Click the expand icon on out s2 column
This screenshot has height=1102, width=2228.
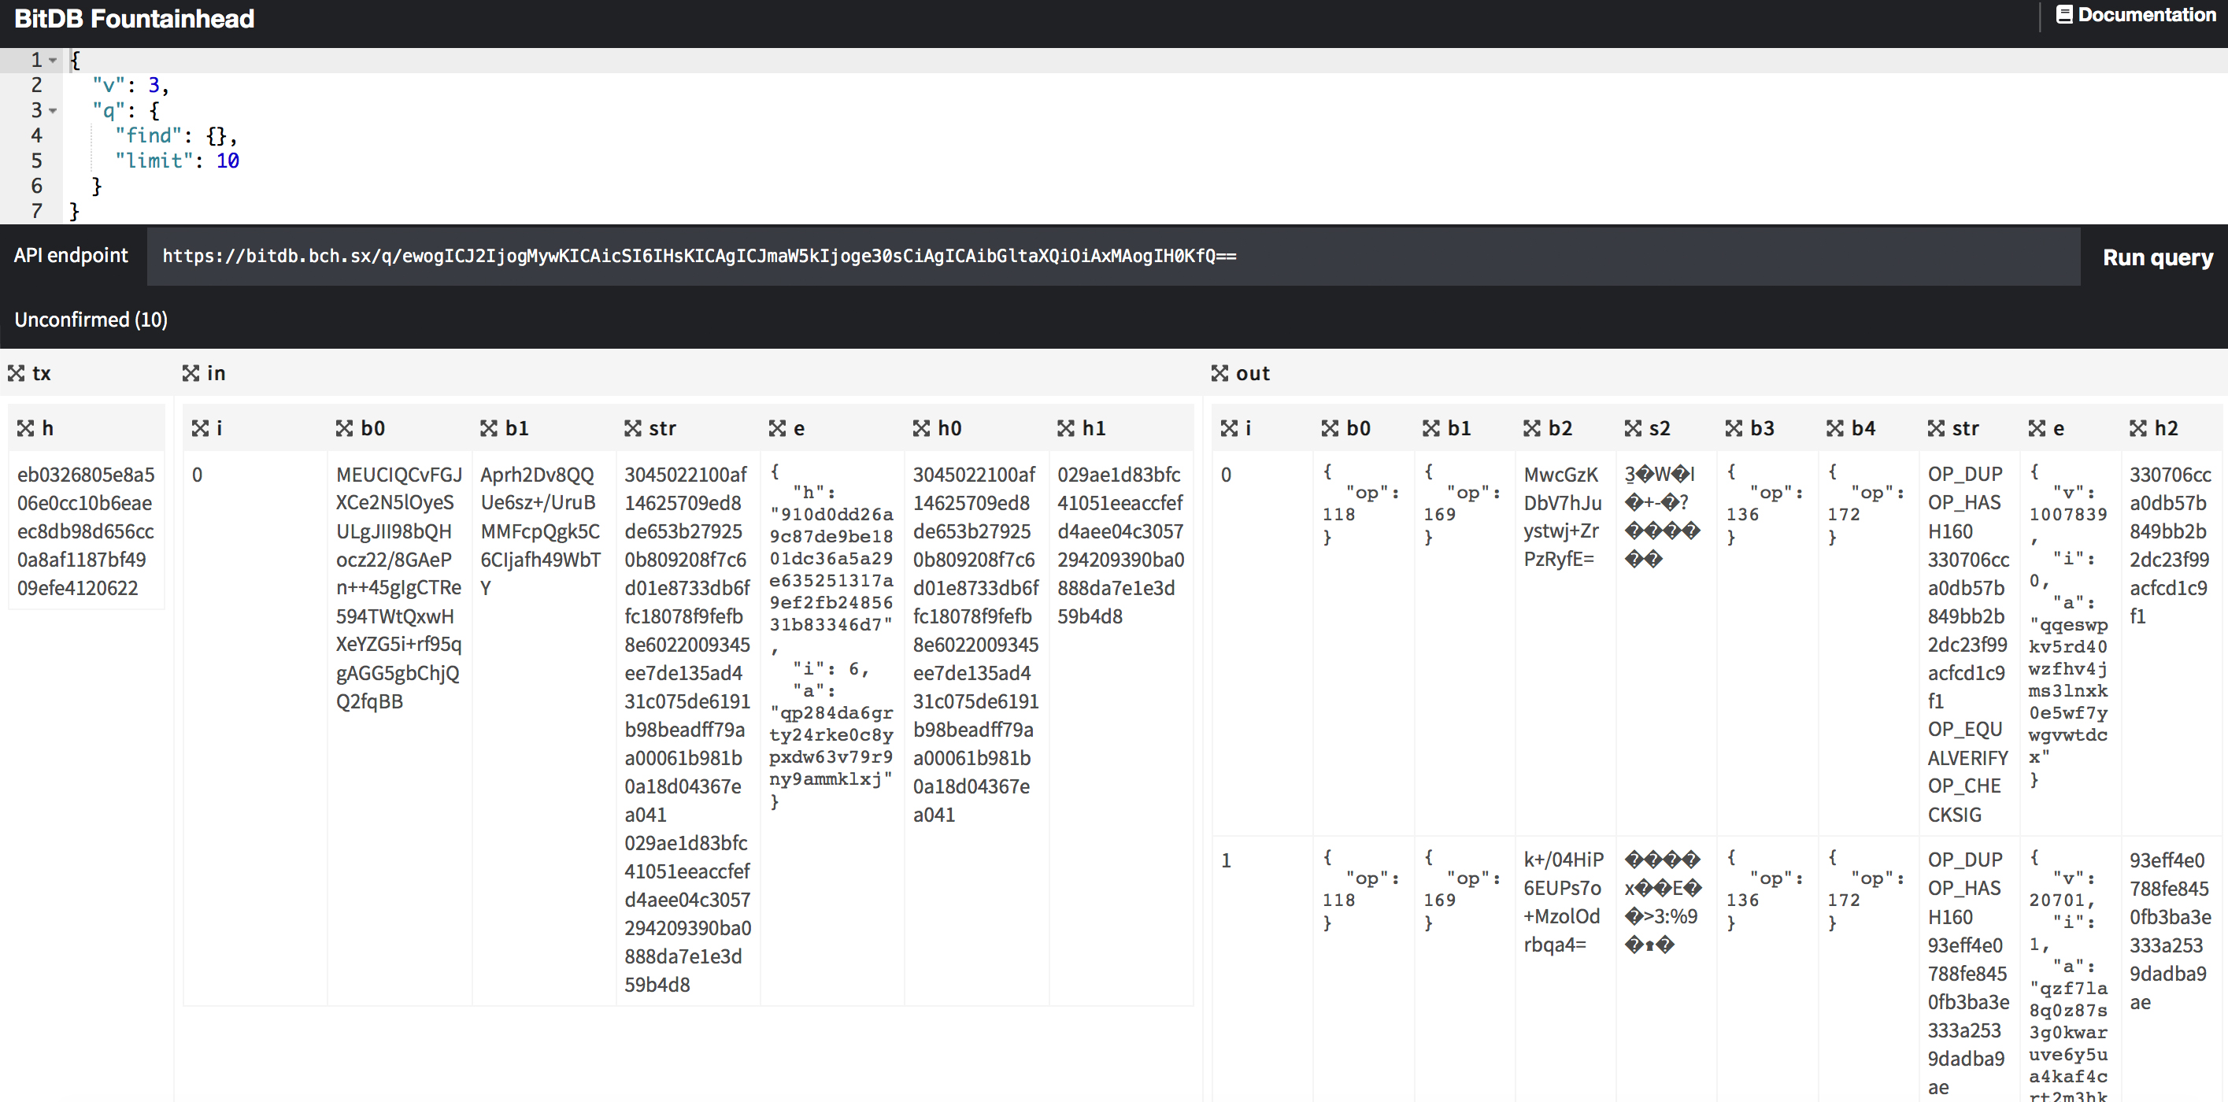1633,428
